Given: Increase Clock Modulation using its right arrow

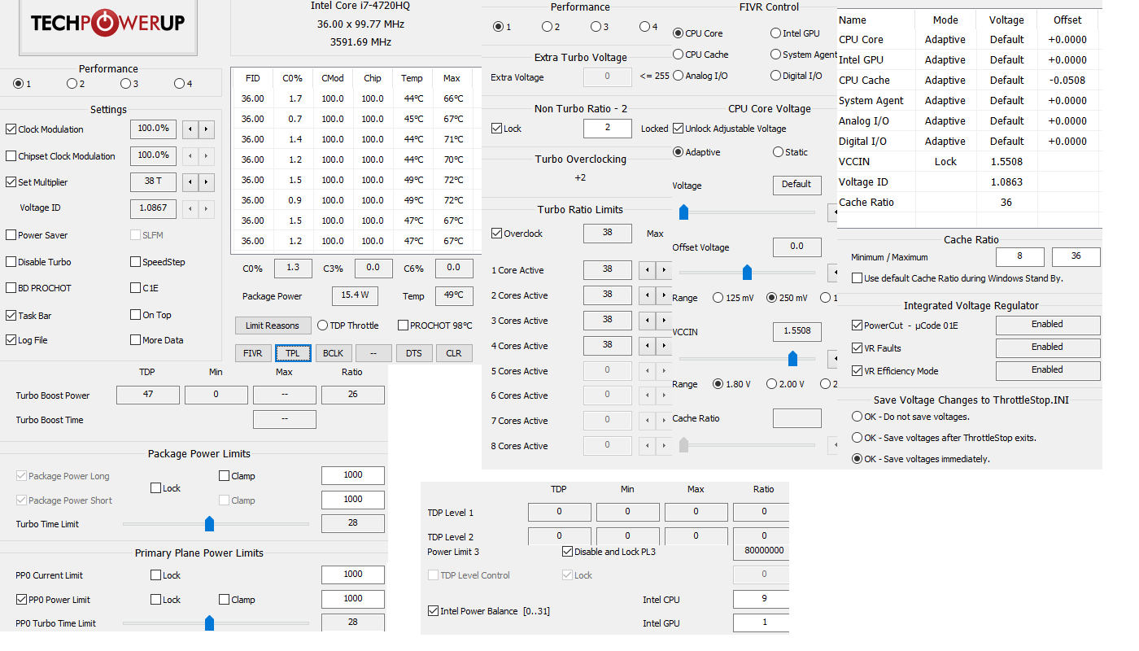Looking at the screenshot, I should tap(206, 129).
